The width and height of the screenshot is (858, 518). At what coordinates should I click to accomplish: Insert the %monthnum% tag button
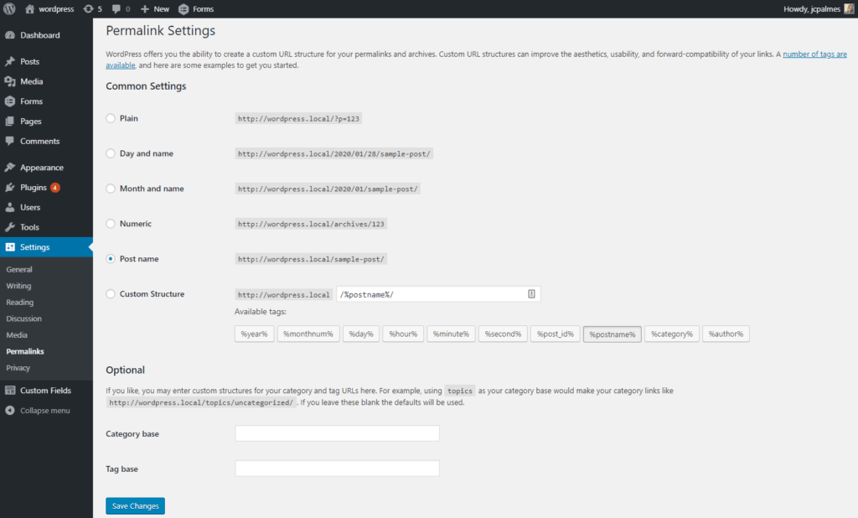pos(308,334)
